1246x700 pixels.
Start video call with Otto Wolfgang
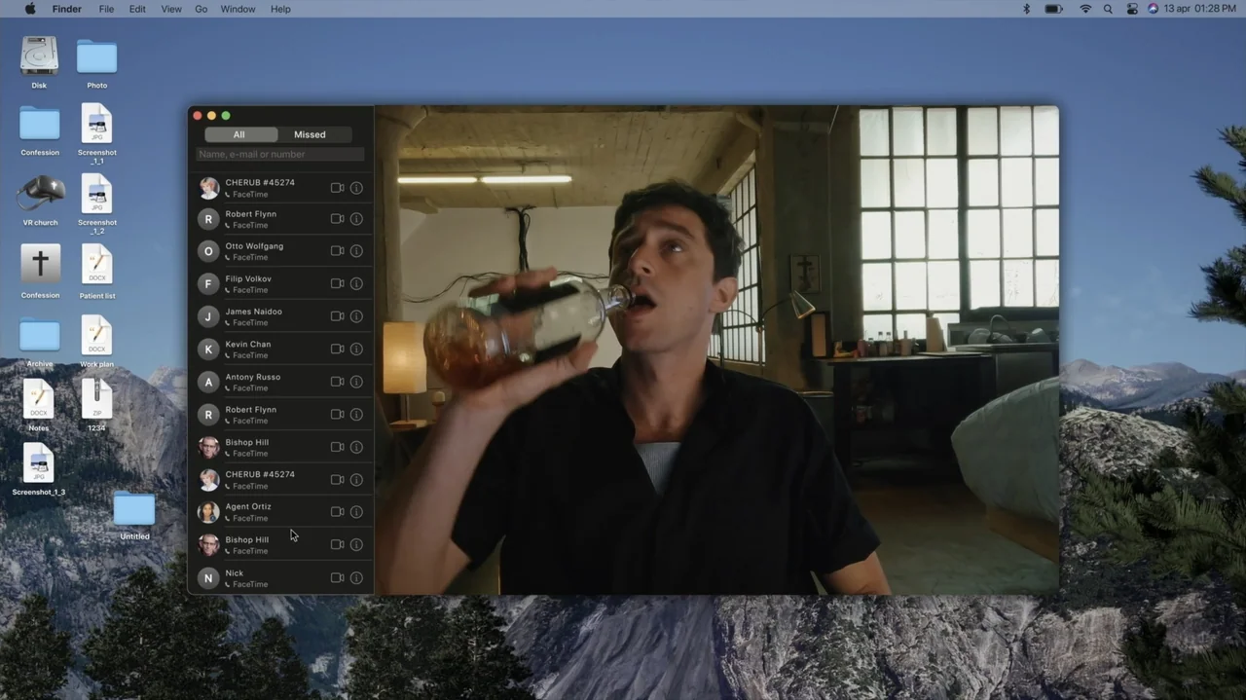click(337, 251)
